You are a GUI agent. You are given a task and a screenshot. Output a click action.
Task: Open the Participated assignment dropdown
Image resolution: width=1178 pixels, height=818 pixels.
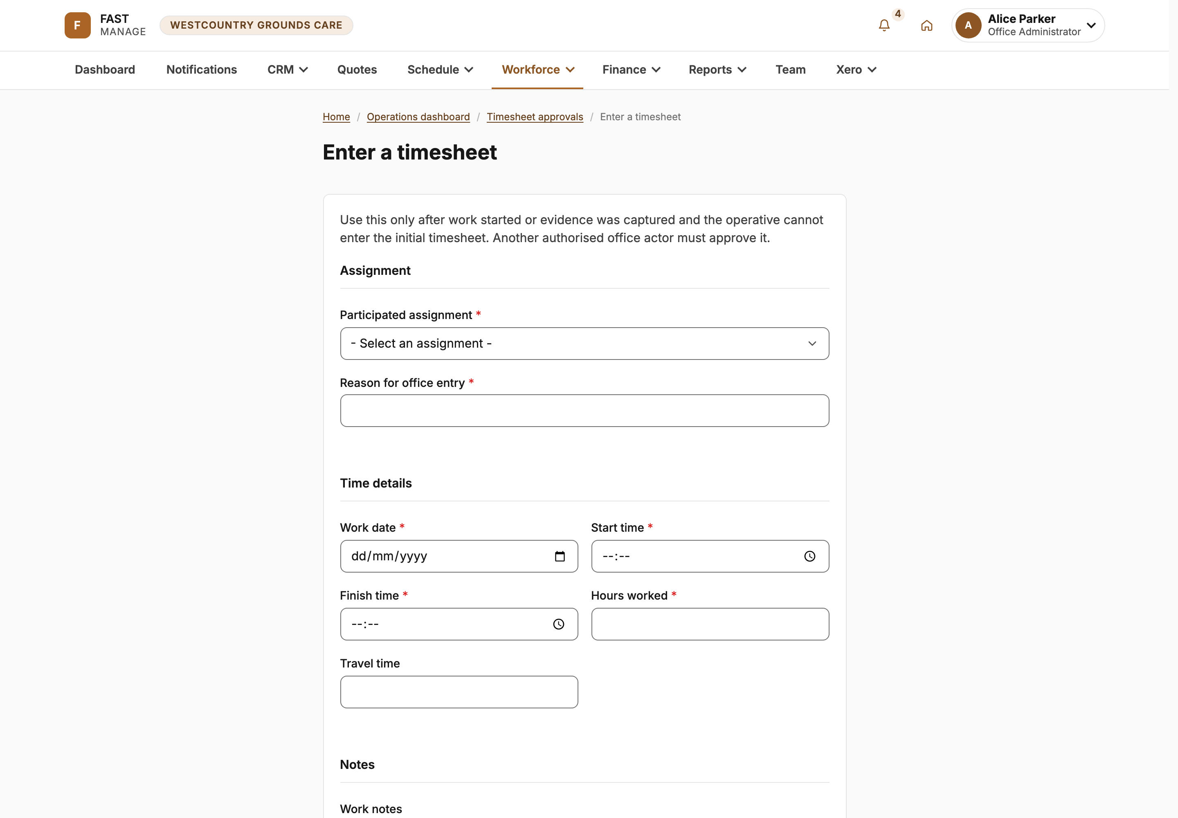coord(585,344)
